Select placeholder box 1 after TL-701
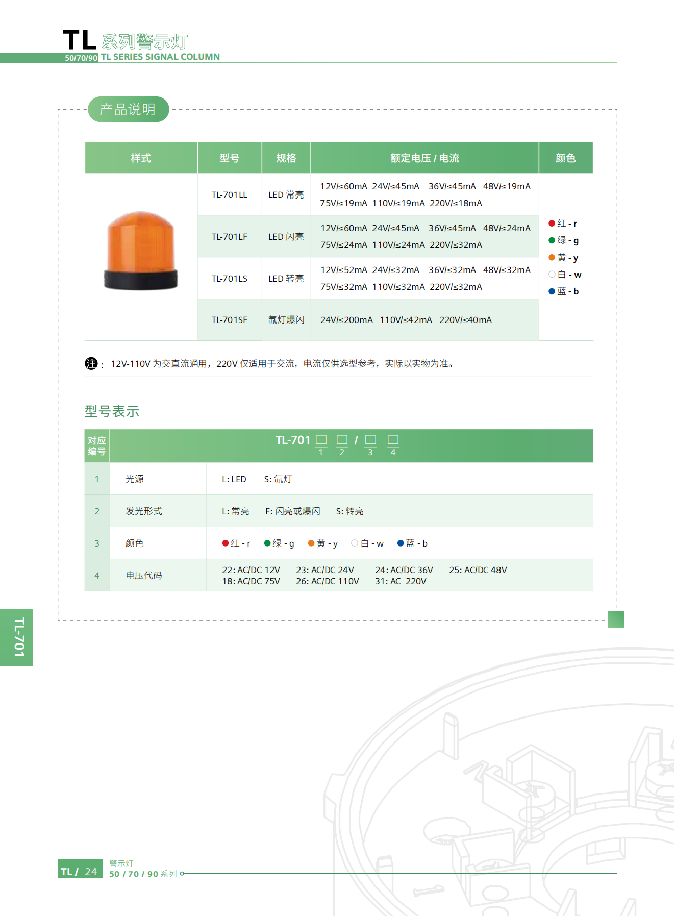Viewport: 675px width, 916px height. pos(321,440)
